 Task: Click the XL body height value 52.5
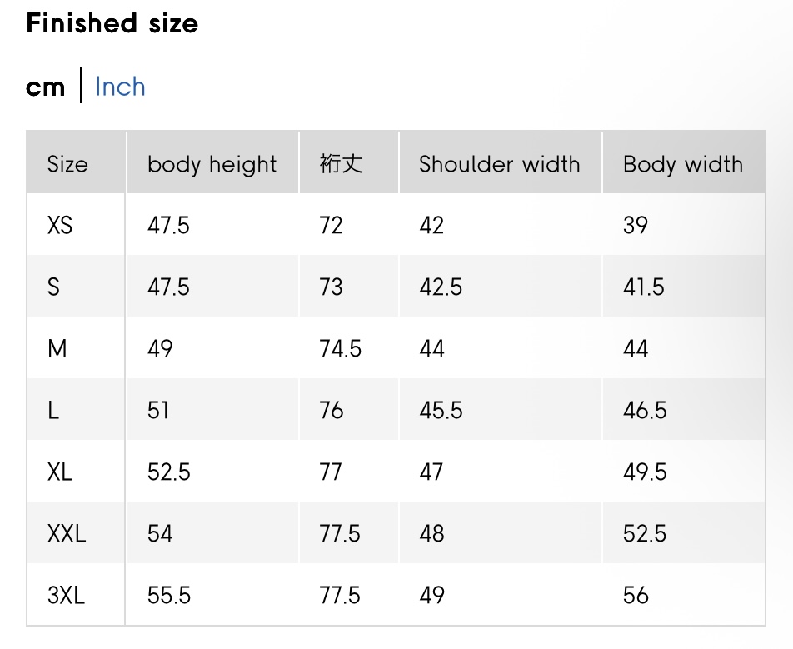click(168, 472)
